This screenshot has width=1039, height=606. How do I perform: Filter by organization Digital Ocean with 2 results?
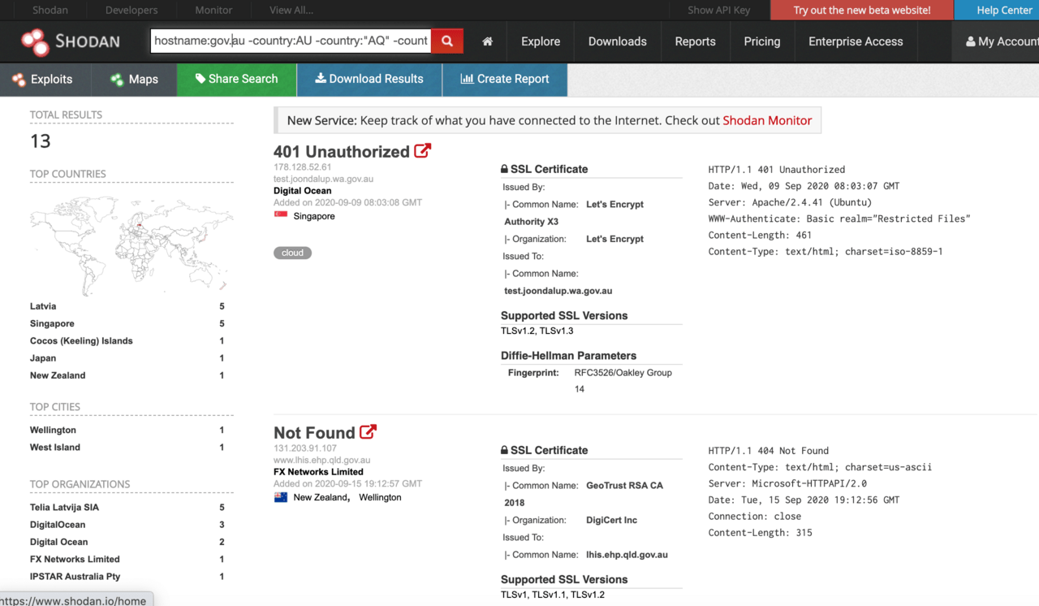pos(59,542)
